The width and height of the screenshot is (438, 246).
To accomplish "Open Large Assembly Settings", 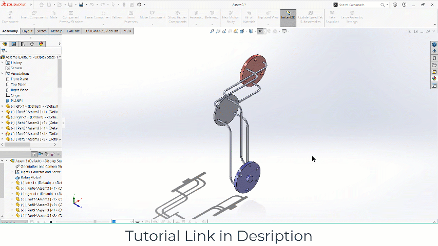I will [352, 17].
